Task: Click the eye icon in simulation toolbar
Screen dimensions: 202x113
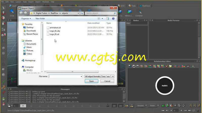Action: tap(175, 105)
